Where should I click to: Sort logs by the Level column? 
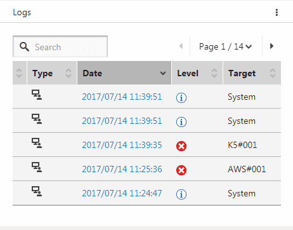click(197, 73)
